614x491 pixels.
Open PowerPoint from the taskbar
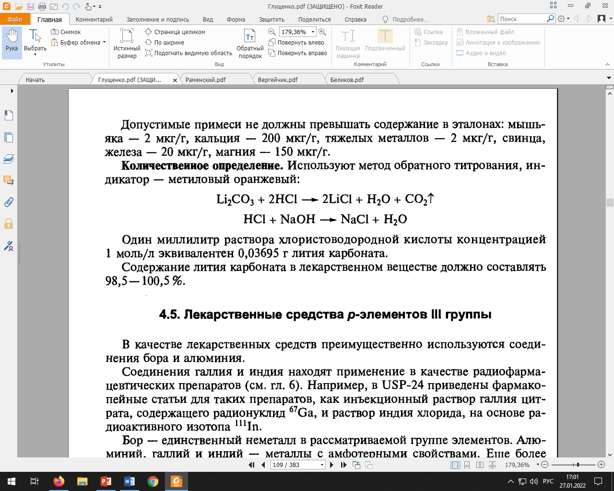pos(106,481)
